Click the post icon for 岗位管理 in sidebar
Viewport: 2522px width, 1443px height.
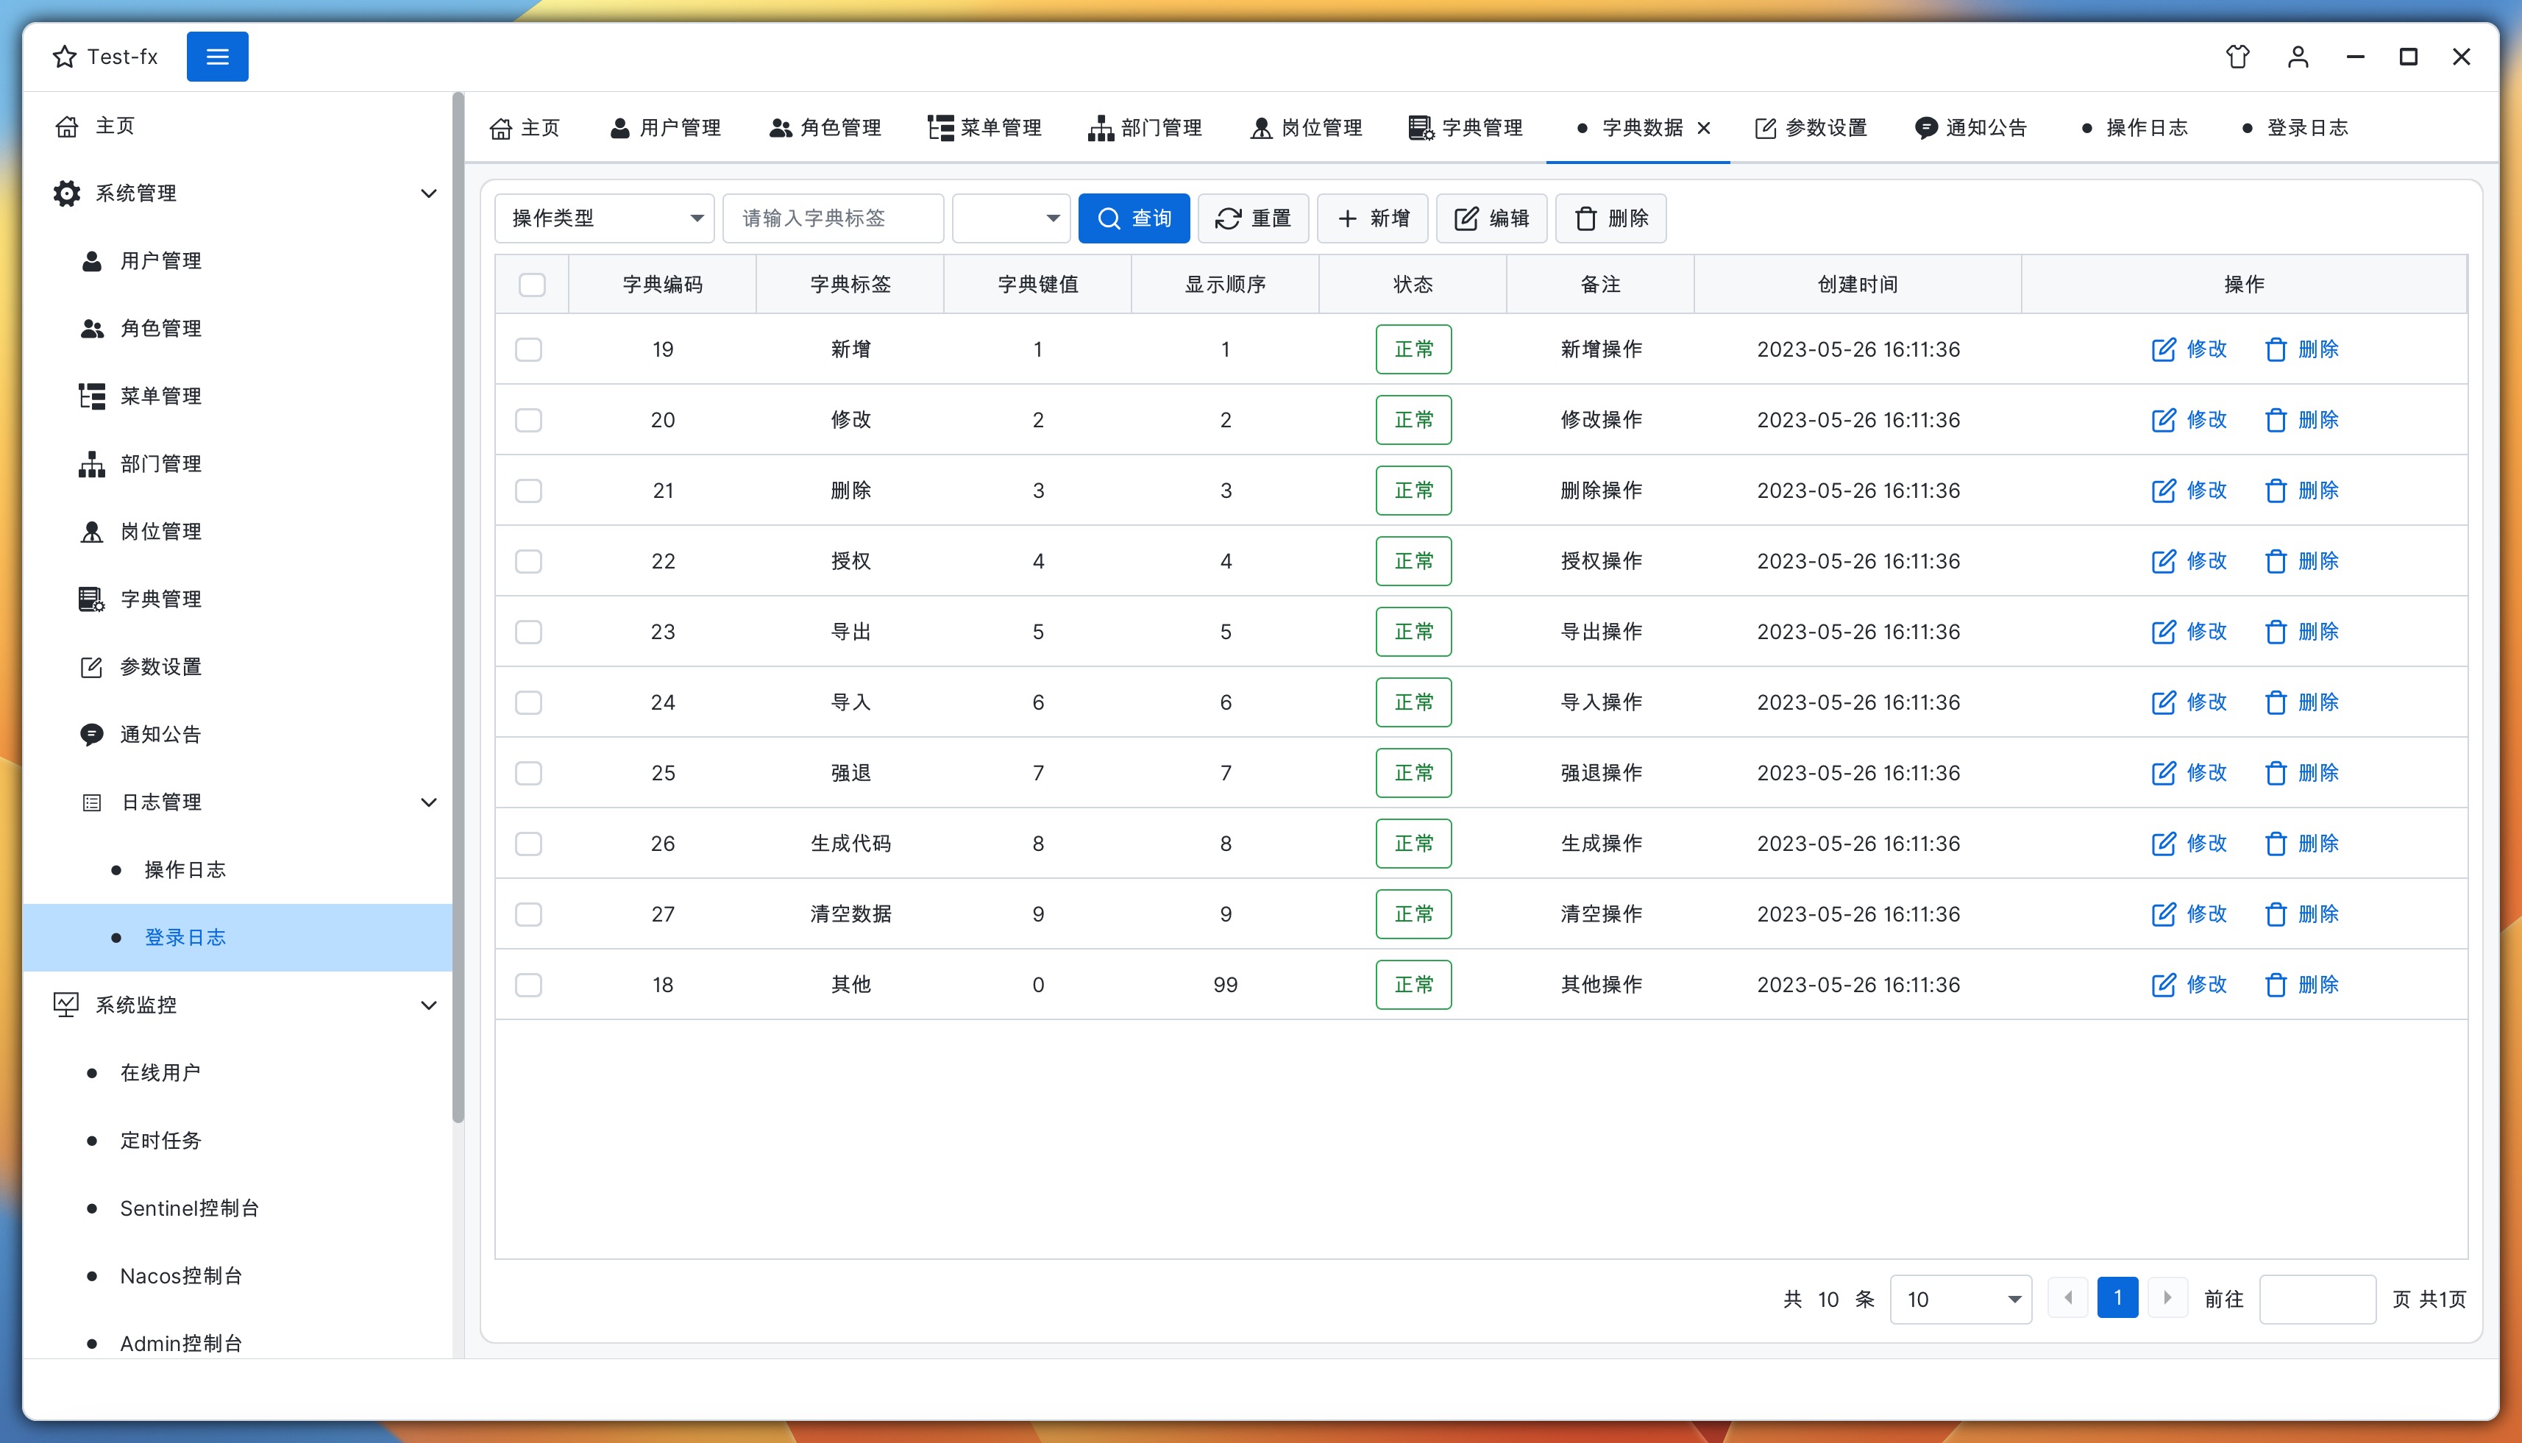pos(92,531)
